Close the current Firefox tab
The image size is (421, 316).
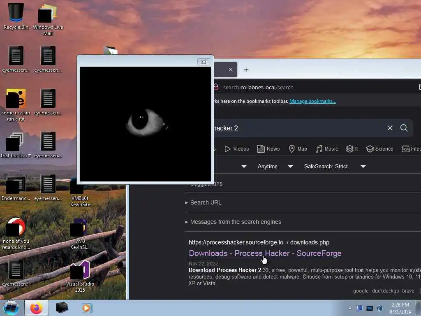[230, 70]
